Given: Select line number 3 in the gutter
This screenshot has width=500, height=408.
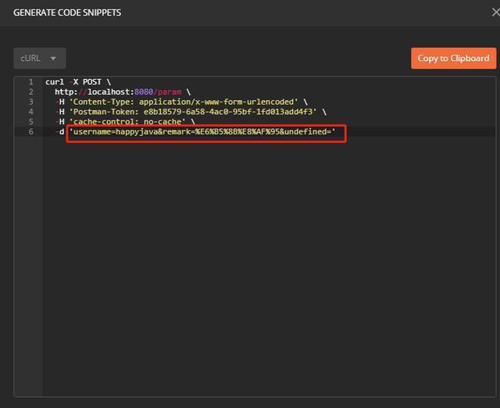Looking at the screenshot, I should pyautogui.click(x=30, y=102).
